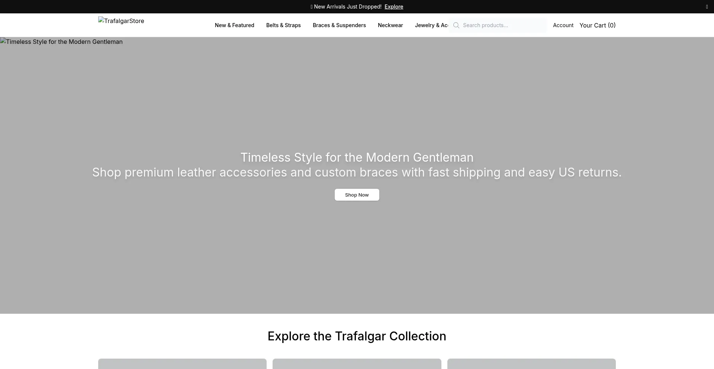Open the New & Featured menu

pyautogui.click(x=234, y=25)
